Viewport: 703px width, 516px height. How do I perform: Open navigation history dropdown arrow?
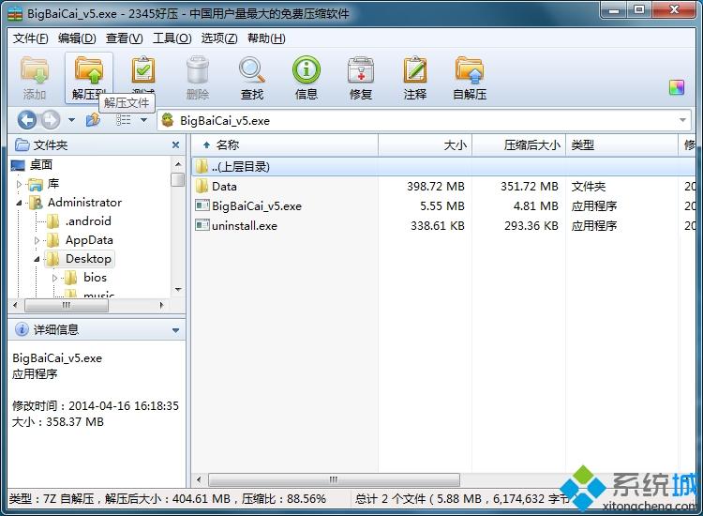coord(72,120)
